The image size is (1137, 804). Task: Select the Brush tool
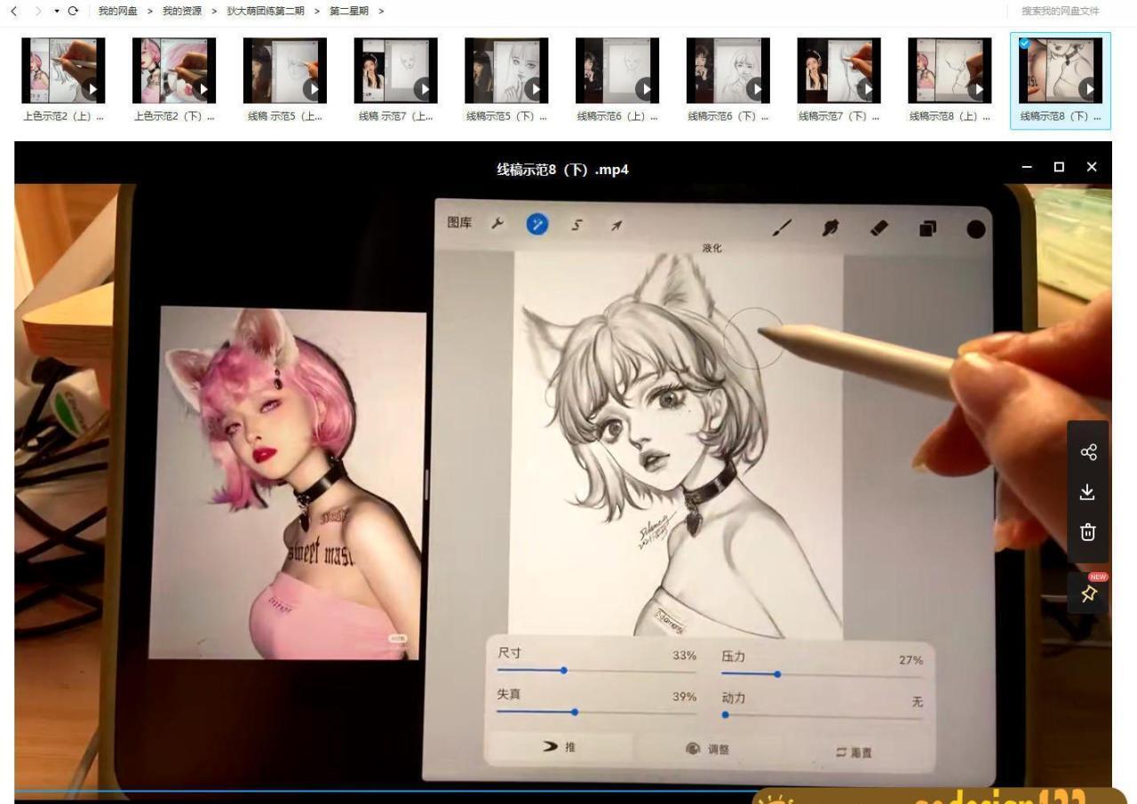tap(783, 227)
